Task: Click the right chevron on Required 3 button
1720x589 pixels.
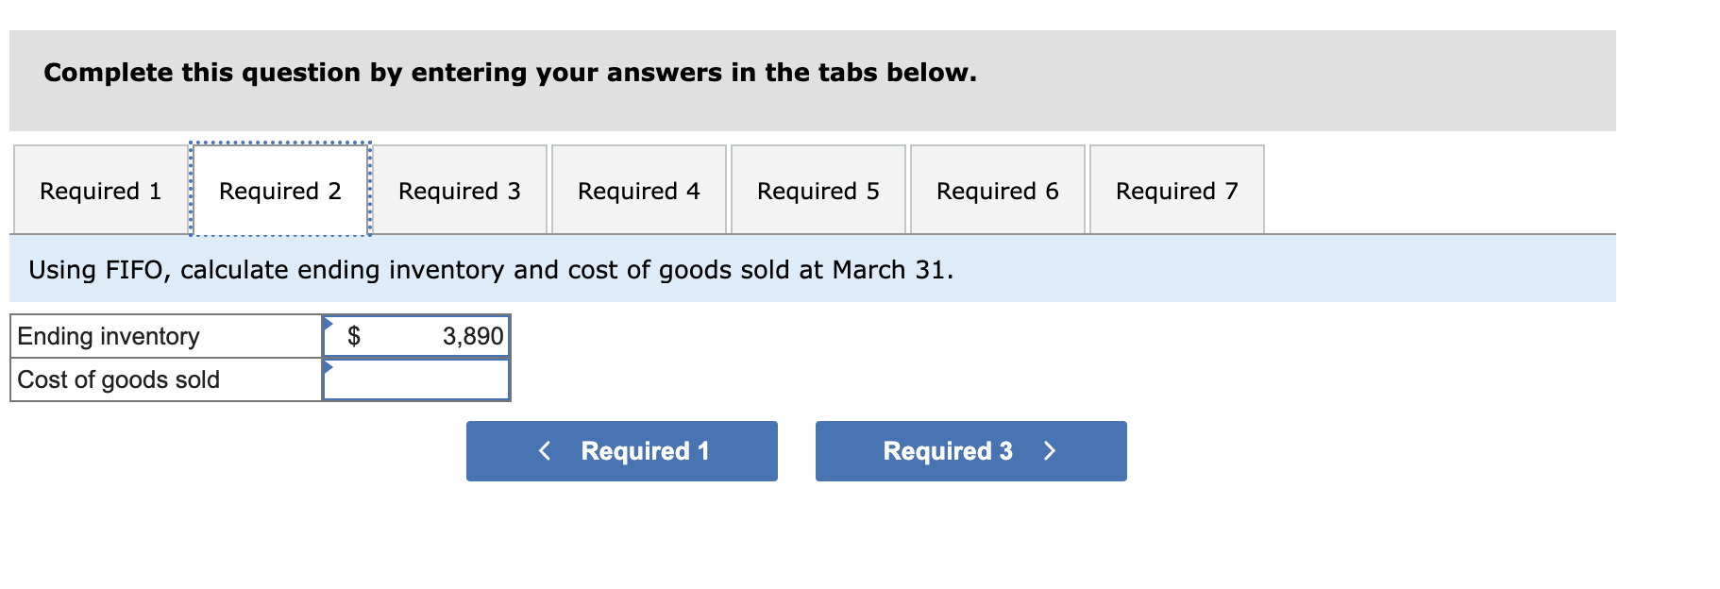Action: [1050, 451]
